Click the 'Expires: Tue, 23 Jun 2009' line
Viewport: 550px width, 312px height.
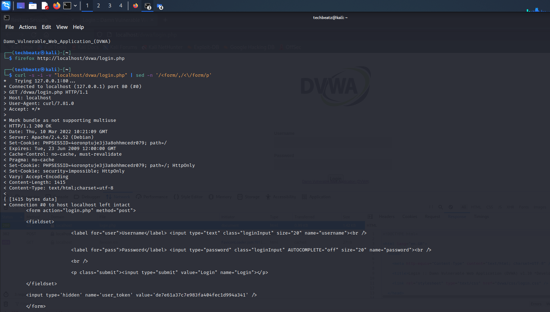[x=60, y=149]
